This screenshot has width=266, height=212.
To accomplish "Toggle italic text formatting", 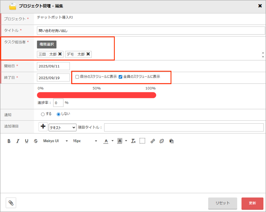I will [x=17, y=141].
